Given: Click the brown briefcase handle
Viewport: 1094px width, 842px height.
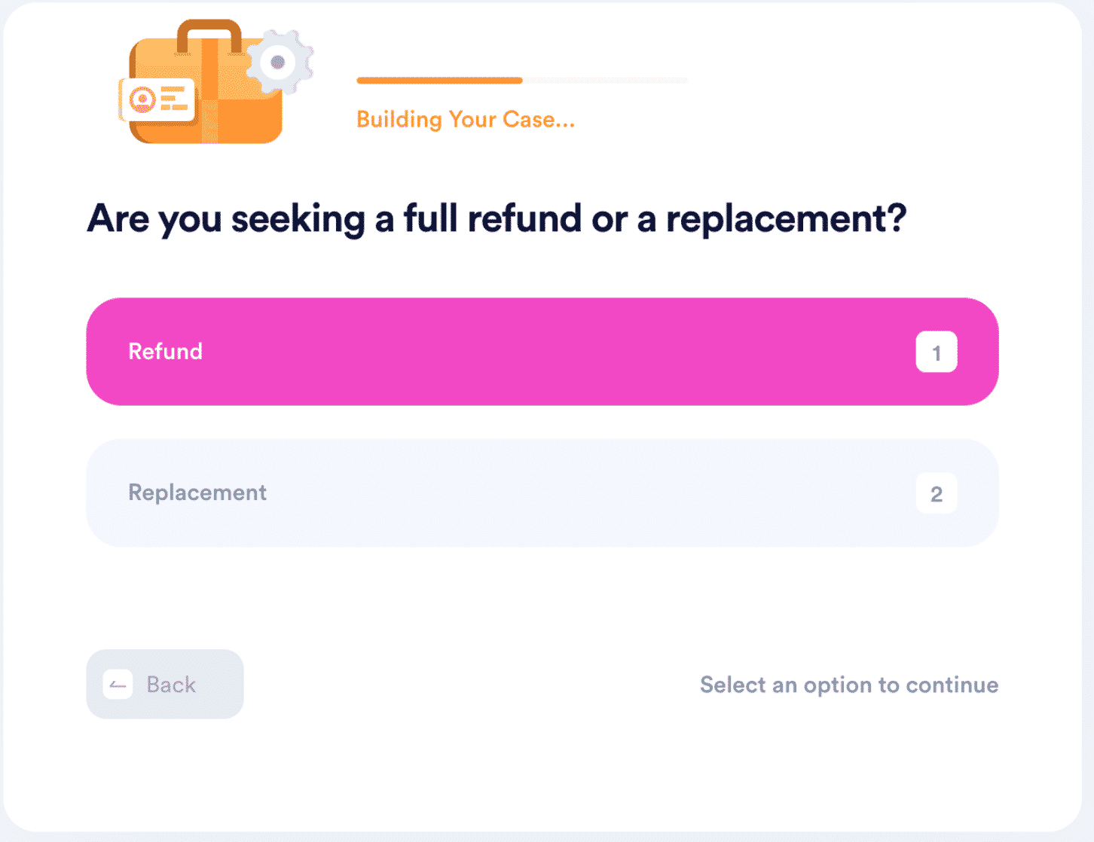Looking at the screenshot, I should 209,35.
